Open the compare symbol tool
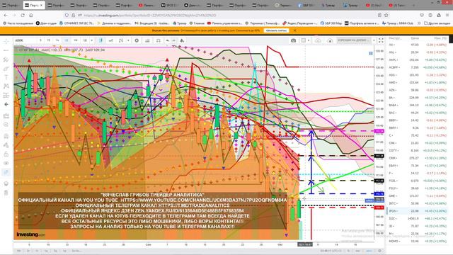Viewport: 453px width, 255px height. [111, 40]
